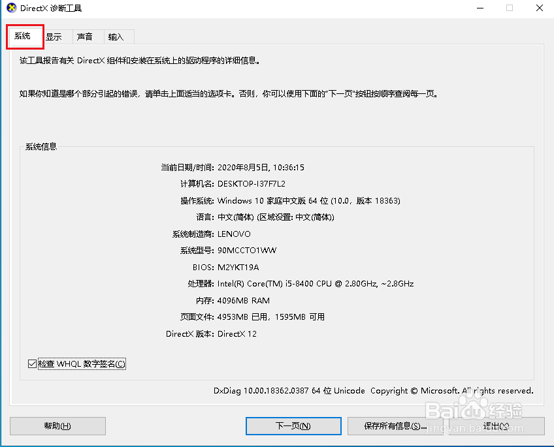
Task: Minimize the DirectX 诊断工具 window
Action: [480, 8]
